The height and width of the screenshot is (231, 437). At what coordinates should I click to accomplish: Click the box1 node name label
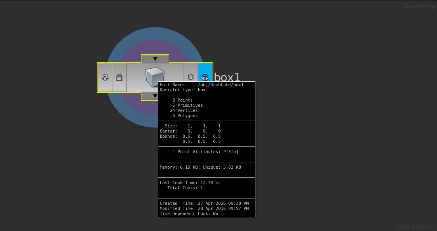[x=227, y=77]
